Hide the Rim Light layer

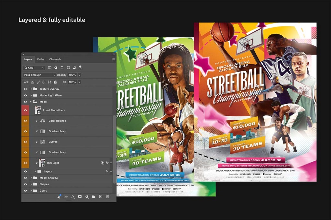point(25,163)
